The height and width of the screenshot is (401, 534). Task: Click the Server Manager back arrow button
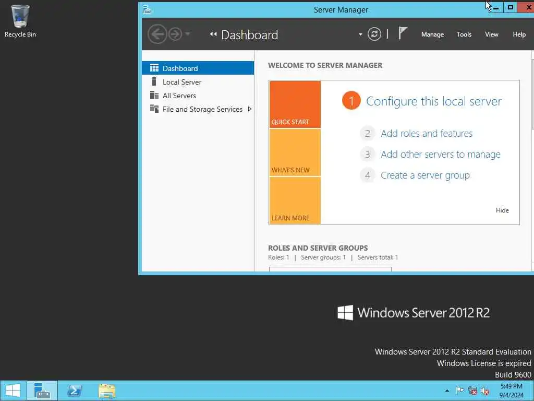coord(157,34)
